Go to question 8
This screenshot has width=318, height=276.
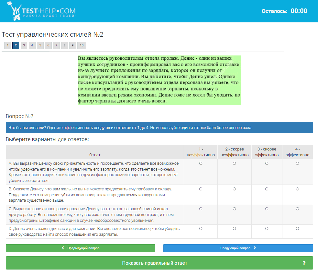point(64,45)
